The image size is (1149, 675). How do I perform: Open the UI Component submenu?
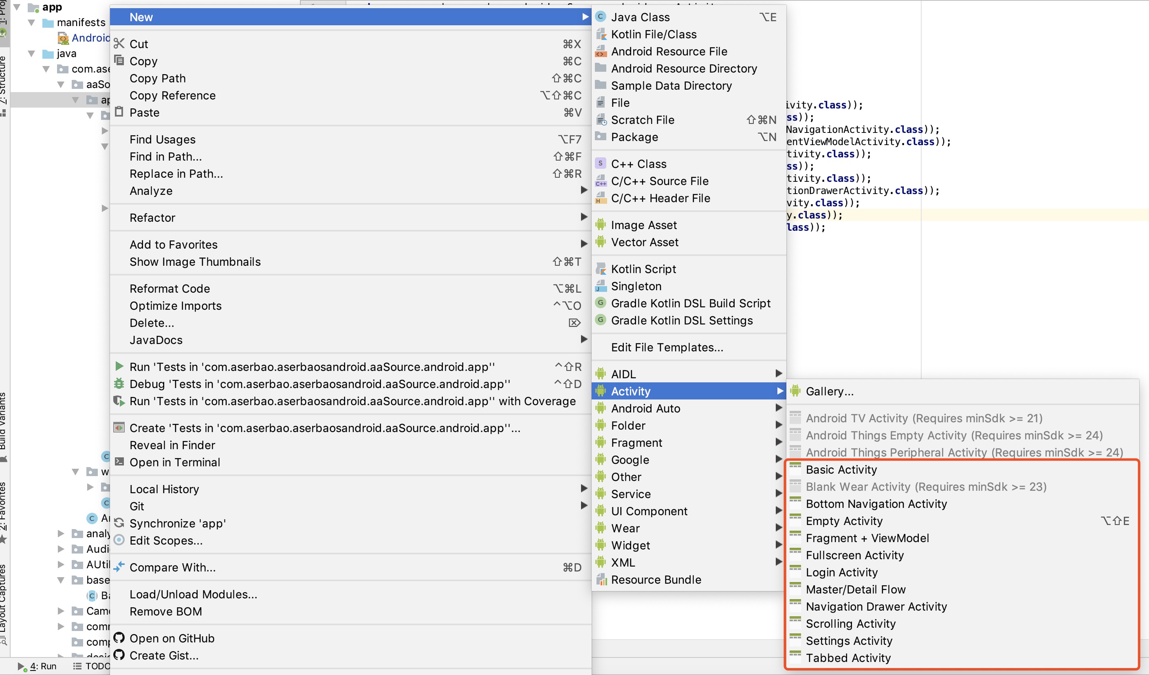click(x=689, y=511)
